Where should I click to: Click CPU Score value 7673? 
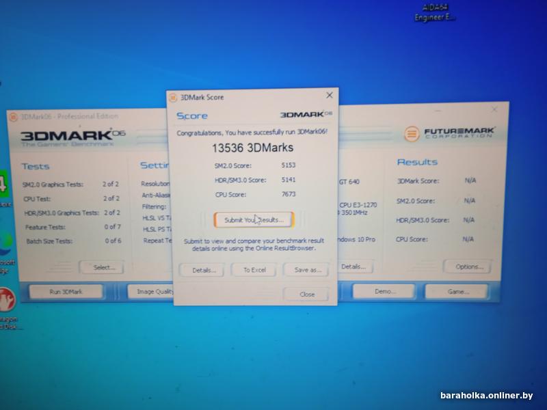coord(289,194)
